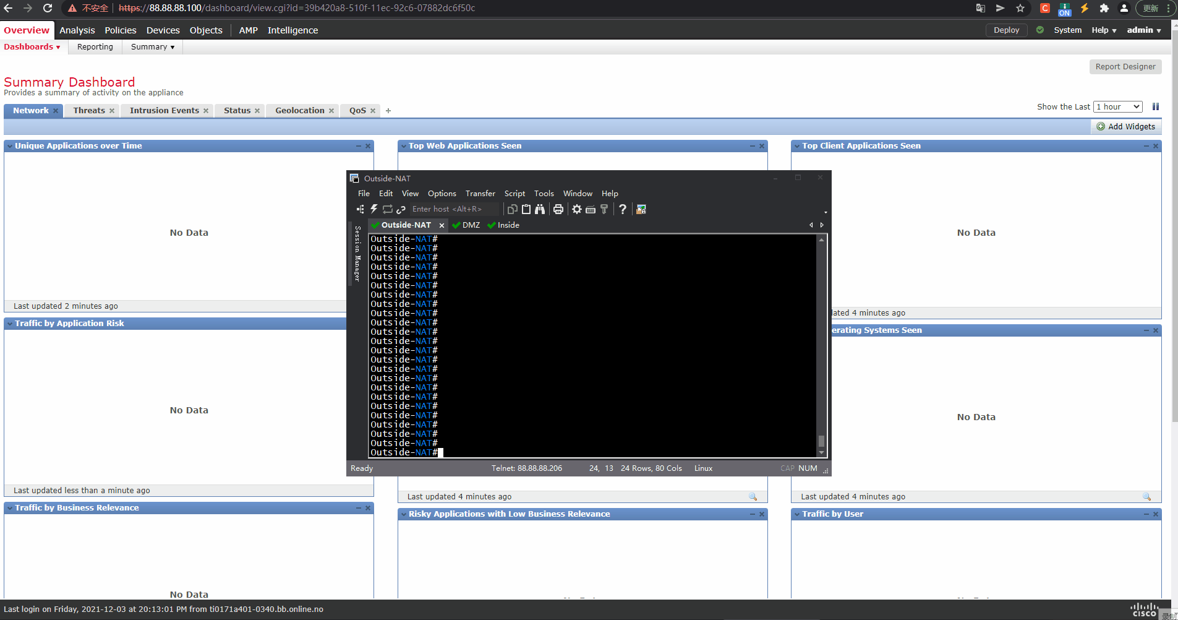This screenshot has width=1178, height=620.
Task: Click the keyboard keymap icon
Action: click(x=591, y=209)
